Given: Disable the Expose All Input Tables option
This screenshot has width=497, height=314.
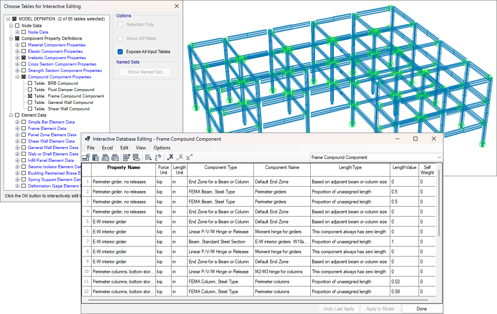Looking at the screenshot, I should point(120,52).
